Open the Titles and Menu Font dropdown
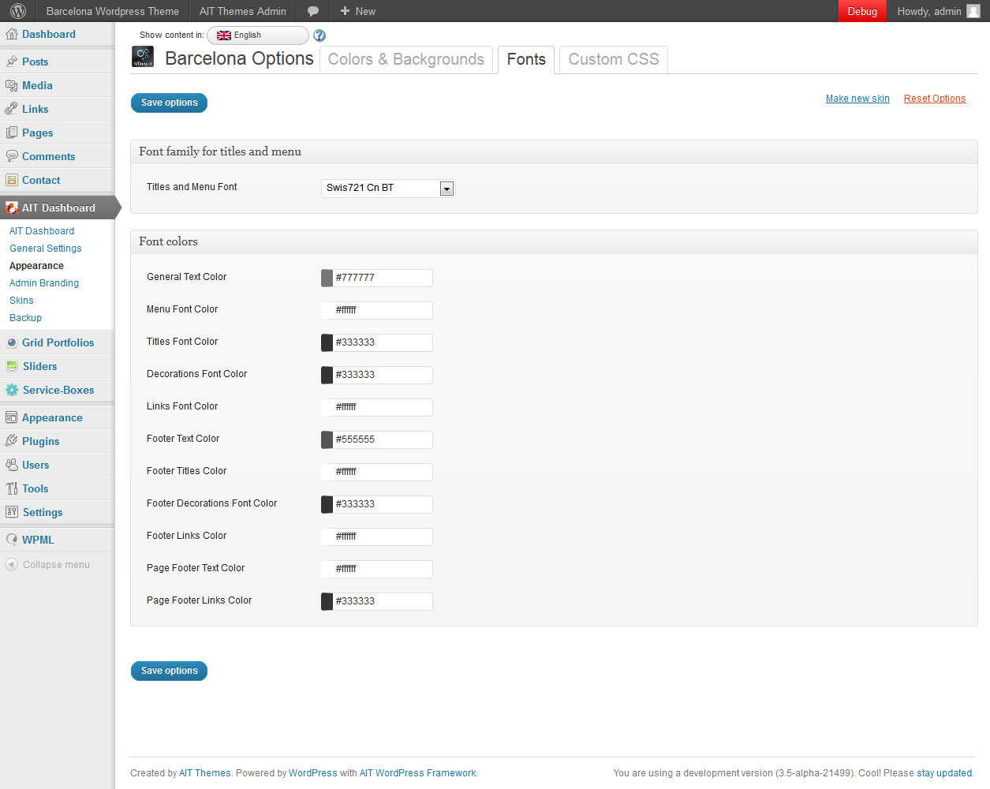This screenshot has height=789, width=990. (x=388, y=188)
